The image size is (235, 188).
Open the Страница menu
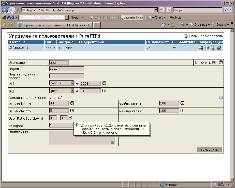(201, 25)
